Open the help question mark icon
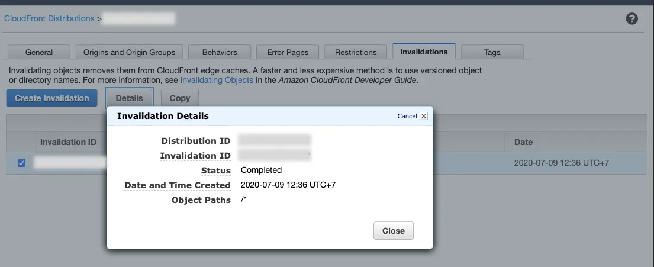 (632, 19)
